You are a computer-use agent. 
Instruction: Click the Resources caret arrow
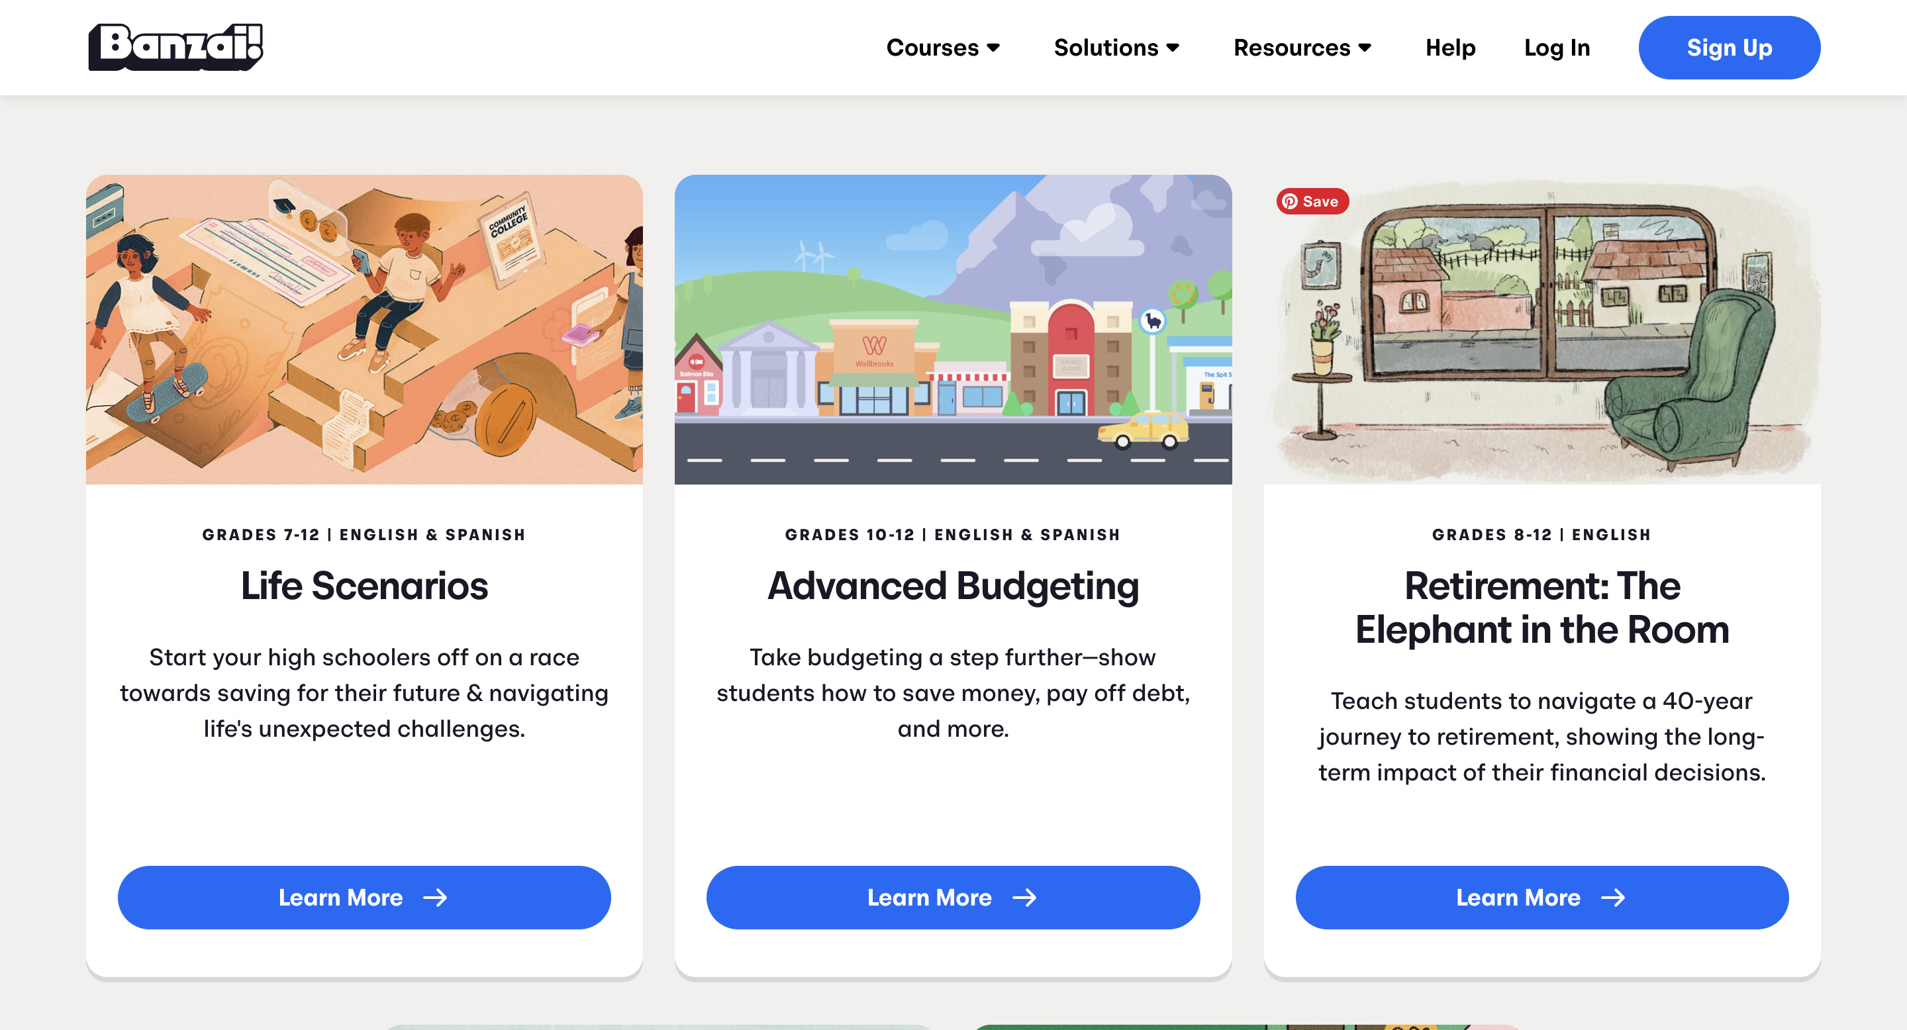point(1365,48)
